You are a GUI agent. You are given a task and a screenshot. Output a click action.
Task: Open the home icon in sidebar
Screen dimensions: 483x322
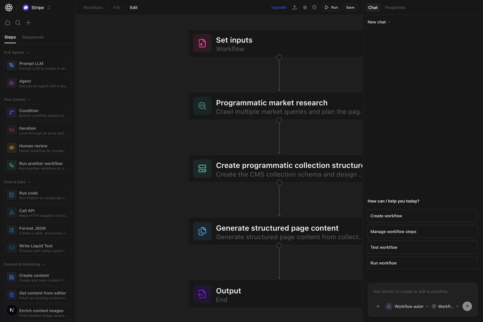coord(8,23)
